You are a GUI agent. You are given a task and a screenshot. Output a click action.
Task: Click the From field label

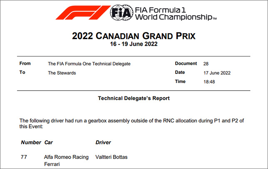(25, 64)
